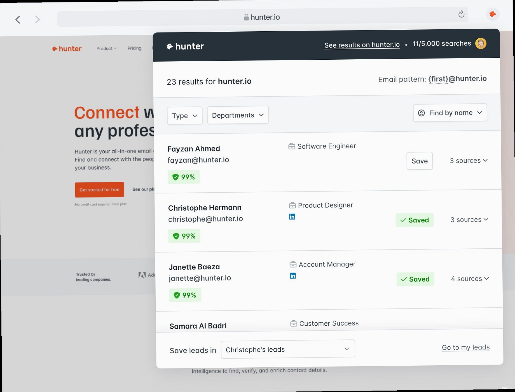Expand 3 sources for Fayzan Ahmed
Image resolution: width=515 pixels, height=392 pixels.
469,160
